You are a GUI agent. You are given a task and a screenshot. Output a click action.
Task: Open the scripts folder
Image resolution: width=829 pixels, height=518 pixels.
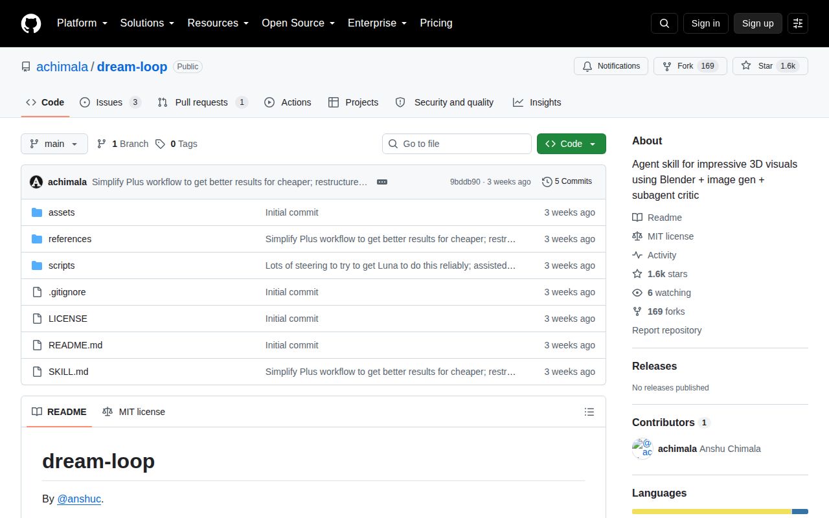coord(62,265)
